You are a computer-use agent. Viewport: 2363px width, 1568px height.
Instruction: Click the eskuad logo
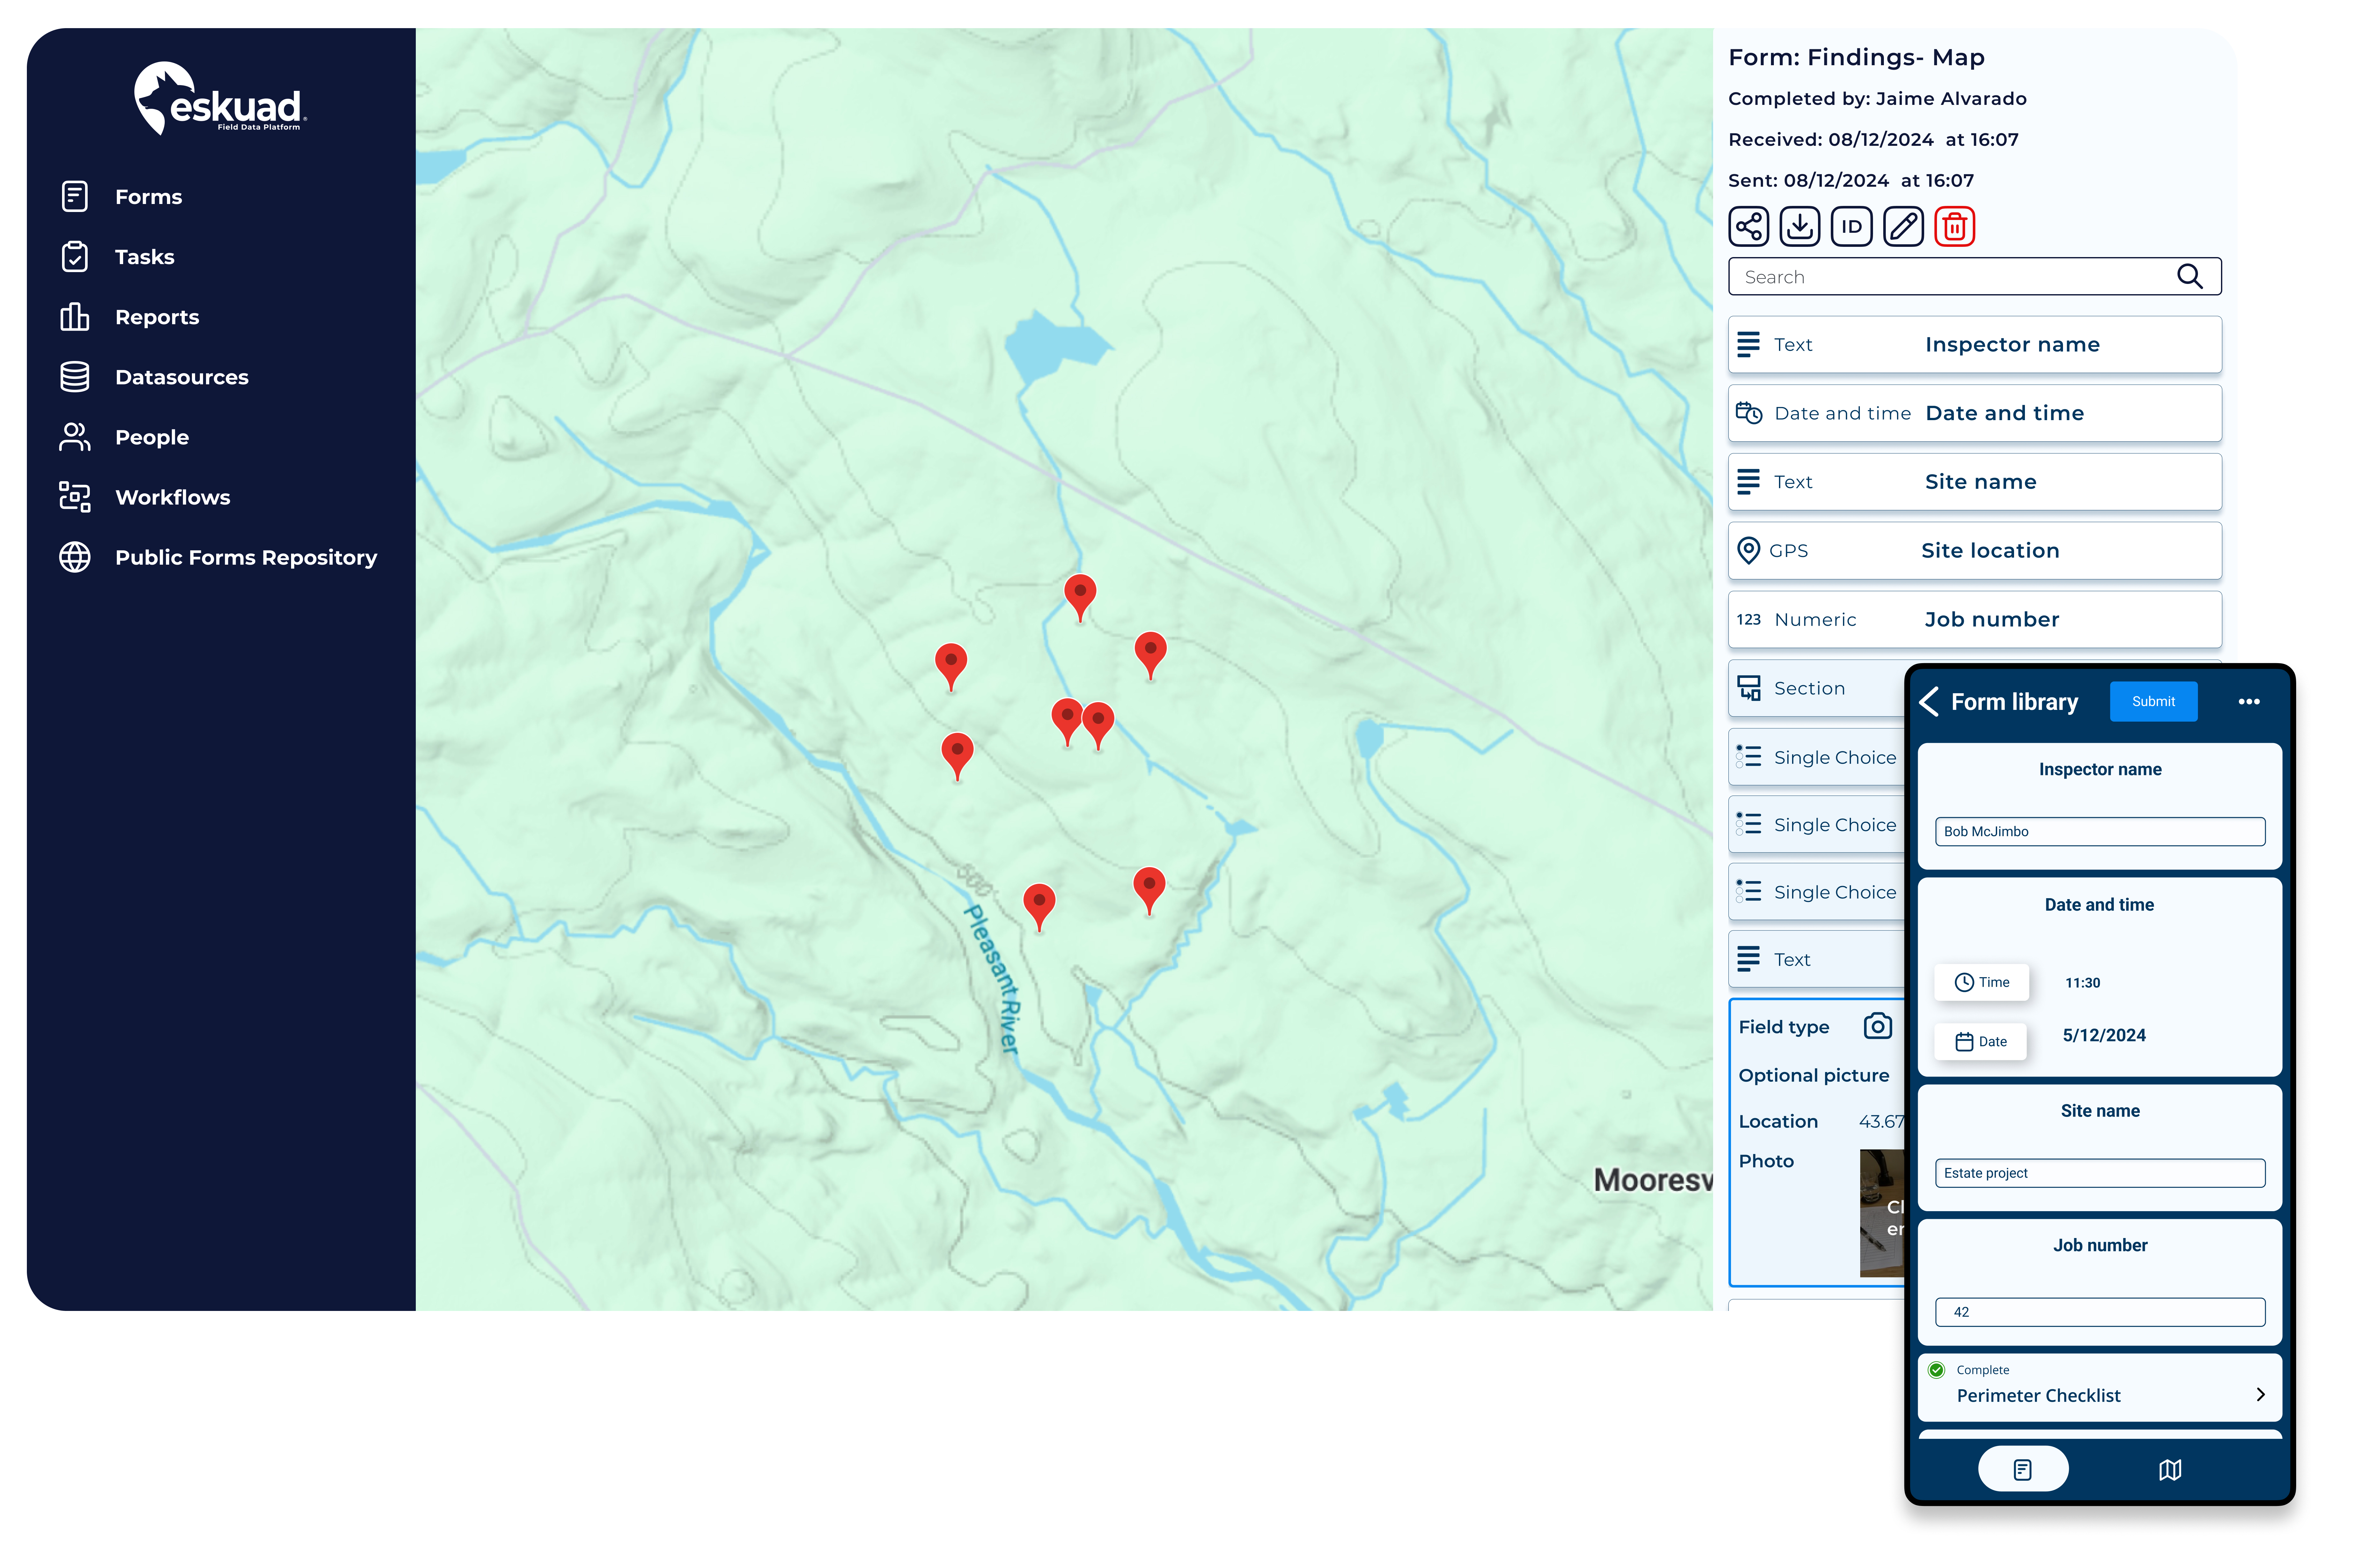(220, 98)
